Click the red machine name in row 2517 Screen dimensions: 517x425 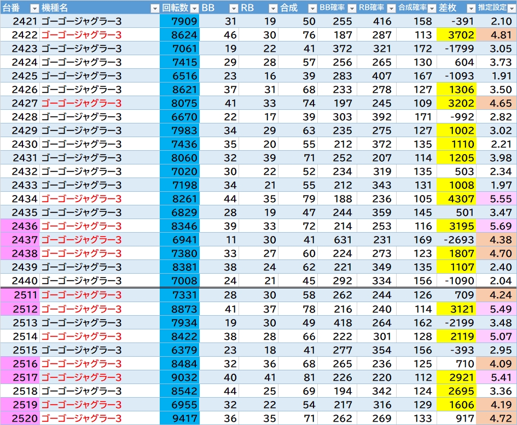pos(82,377)
